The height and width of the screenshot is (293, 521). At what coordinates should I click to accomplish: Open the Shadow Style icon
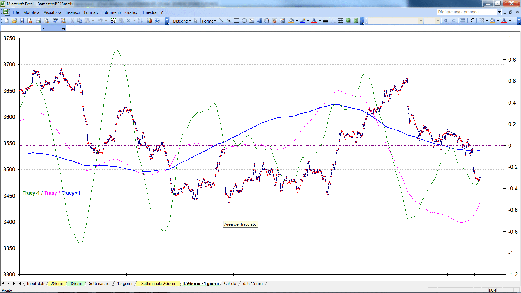coord(348,21)
